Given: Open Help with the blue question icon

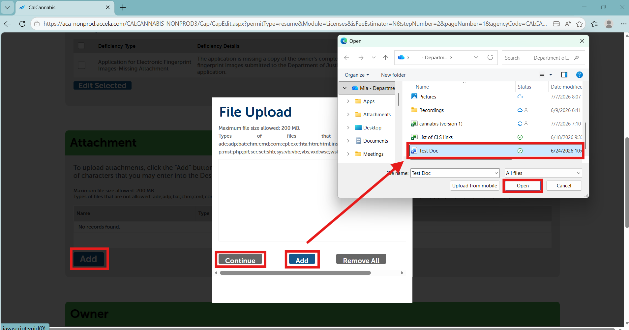Looking at the screenshot, I should (x=579, y=75).
